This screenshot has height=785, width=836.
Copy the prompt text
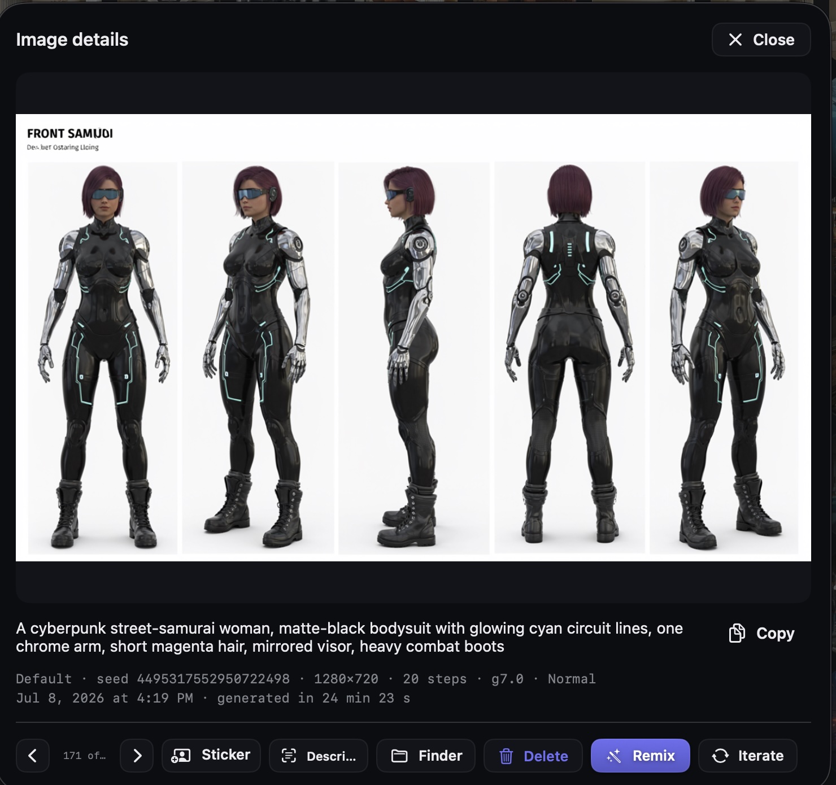click(x=761, y=633)
